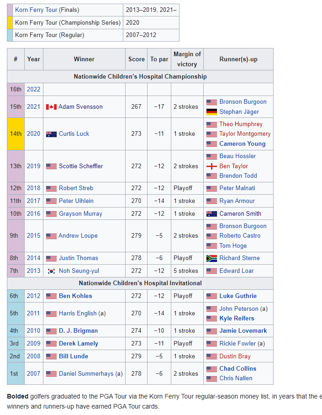Open the 2019 year link
This screenshot has height=415, width=322.
pos(34,166)
